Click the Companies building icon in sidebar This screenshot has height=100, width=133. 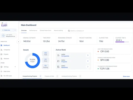coord(1,50)
